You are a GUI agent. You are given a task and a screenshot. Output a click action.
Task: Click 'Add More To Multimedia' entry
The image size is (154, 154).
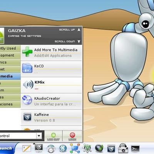pos(56,50)
